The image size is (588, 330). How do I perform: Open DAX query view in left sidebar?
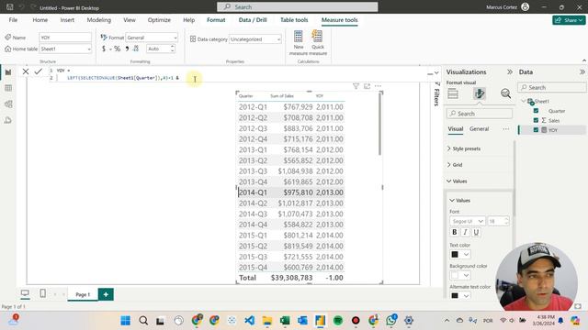coord(8,120)
